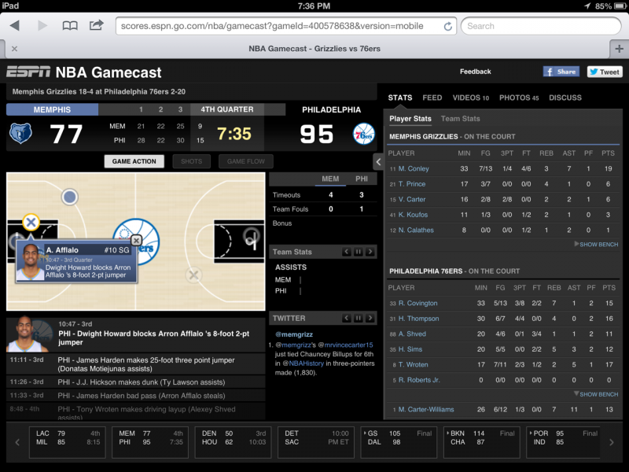The image size is (629, 472).
Task: Open the LAC vs MIL game card
Action: tap(68, 442)
